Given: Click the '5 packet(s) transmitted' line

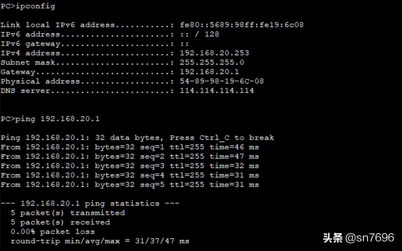Looking at the screenshot, I should tap(68, 213).
